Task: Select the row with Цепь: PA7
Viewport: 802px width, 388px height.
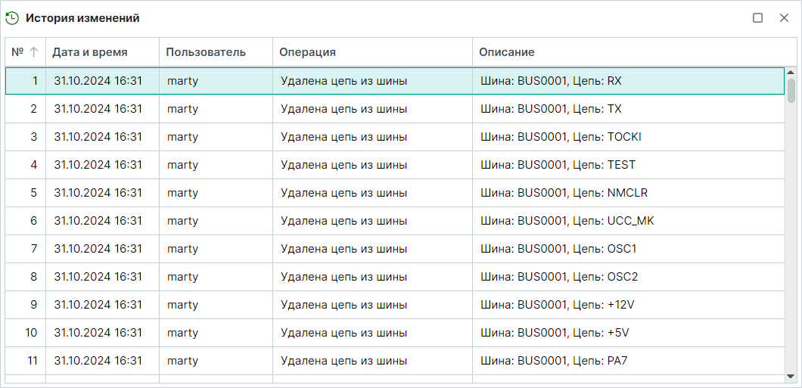Action: 393,361
